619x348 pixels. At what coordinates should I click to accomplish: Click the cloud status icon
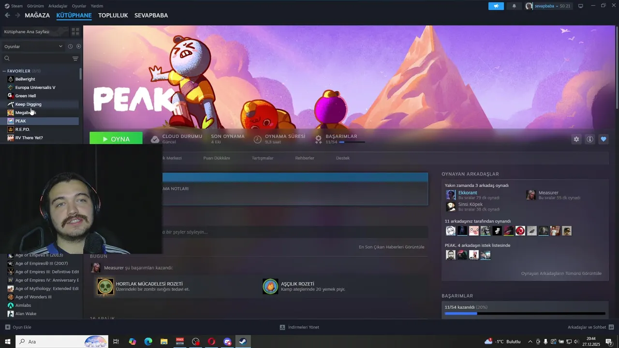pos(155,139)
